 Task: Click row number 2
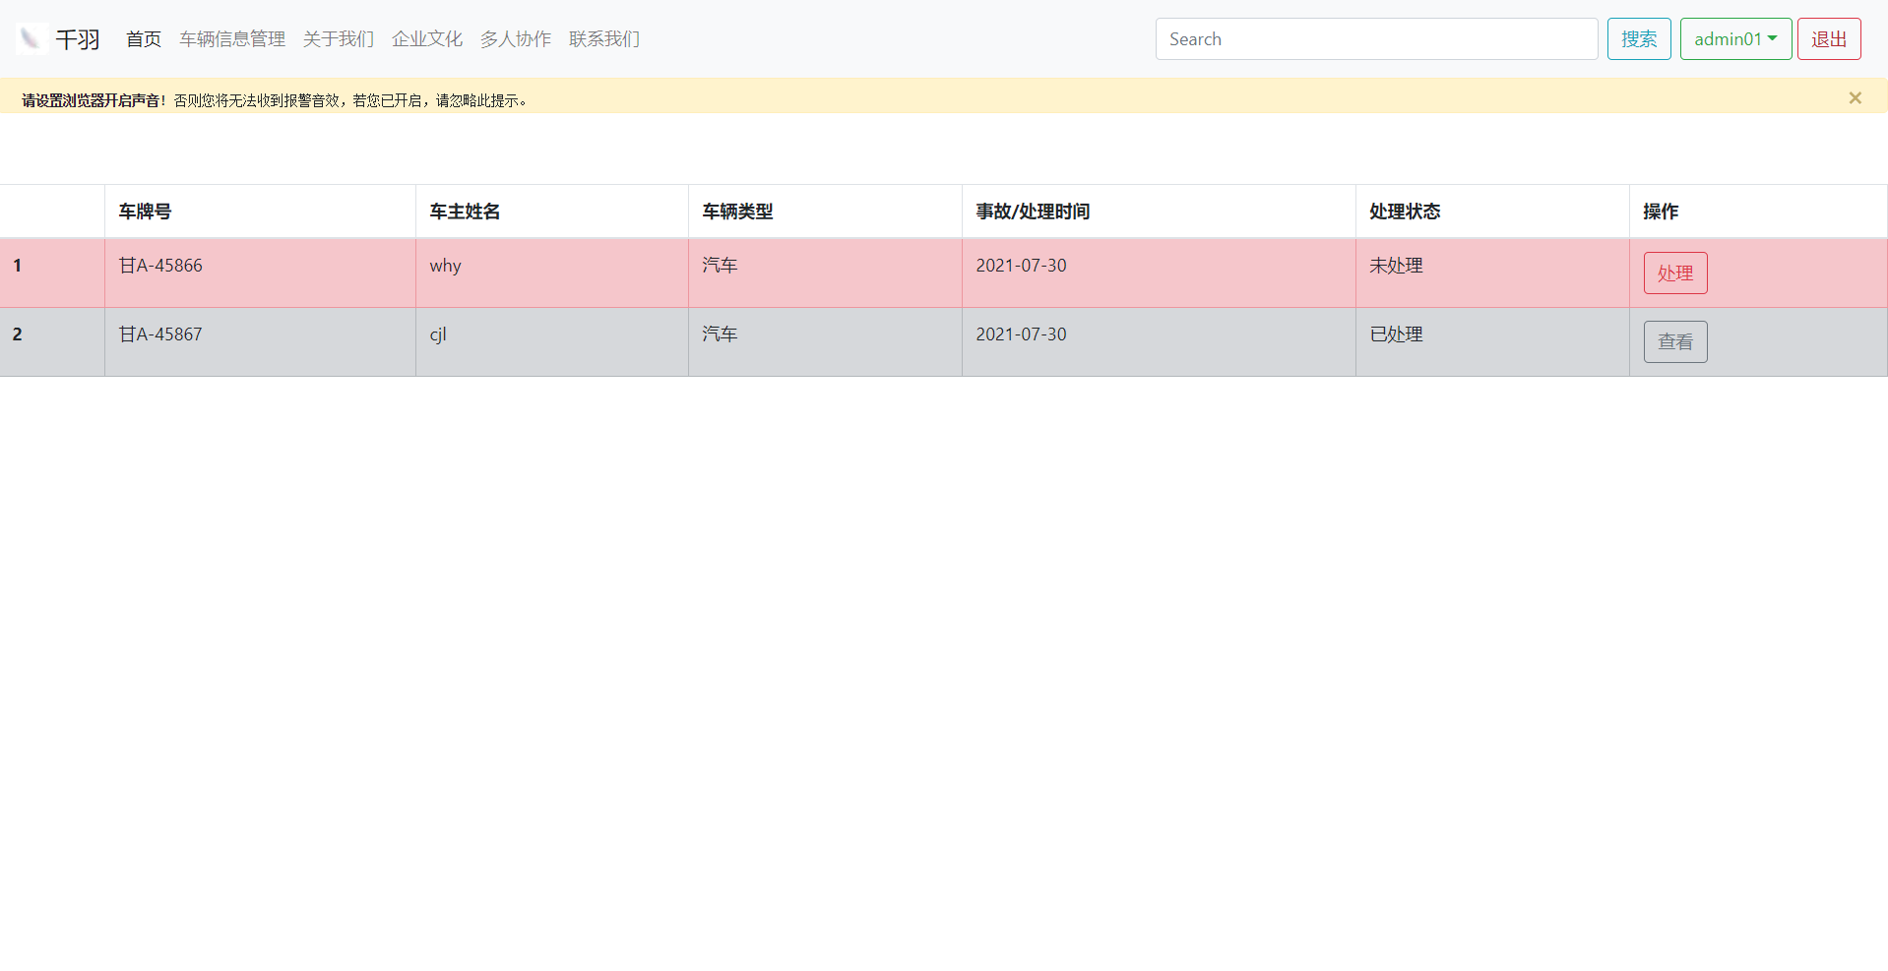[17, 334]
